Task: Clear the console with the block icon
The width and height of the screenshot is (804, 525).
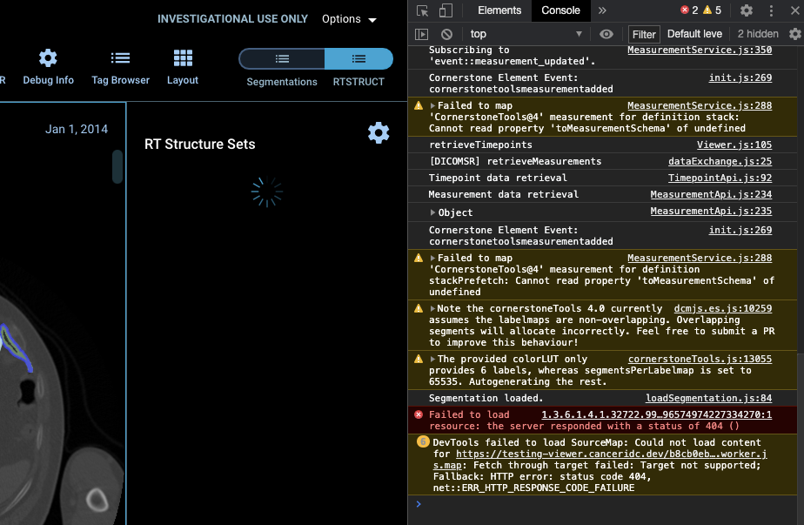Action: click(x=446, y=34)
